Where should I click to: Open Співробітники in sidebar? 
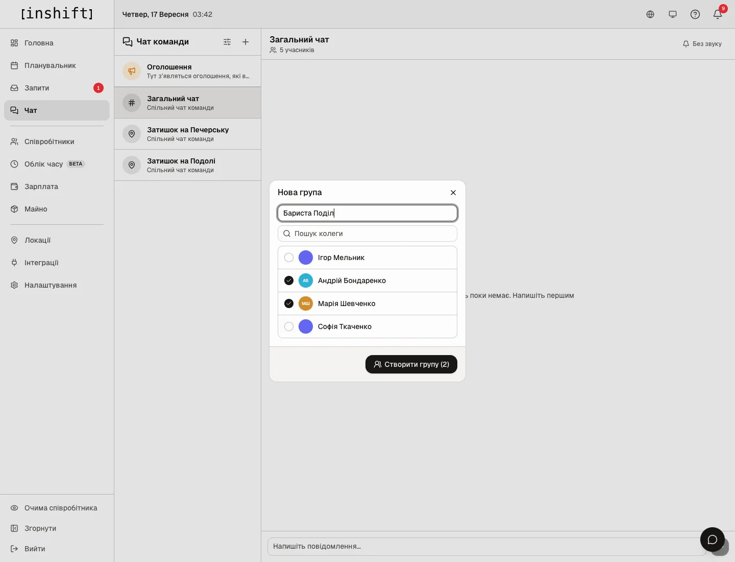pos(57,142)
